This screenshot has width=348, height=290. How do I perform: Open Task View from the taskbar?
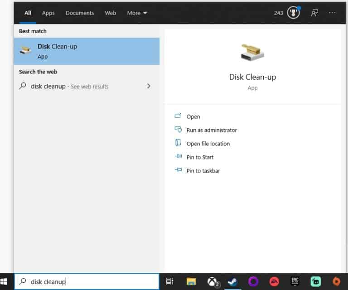169,281
